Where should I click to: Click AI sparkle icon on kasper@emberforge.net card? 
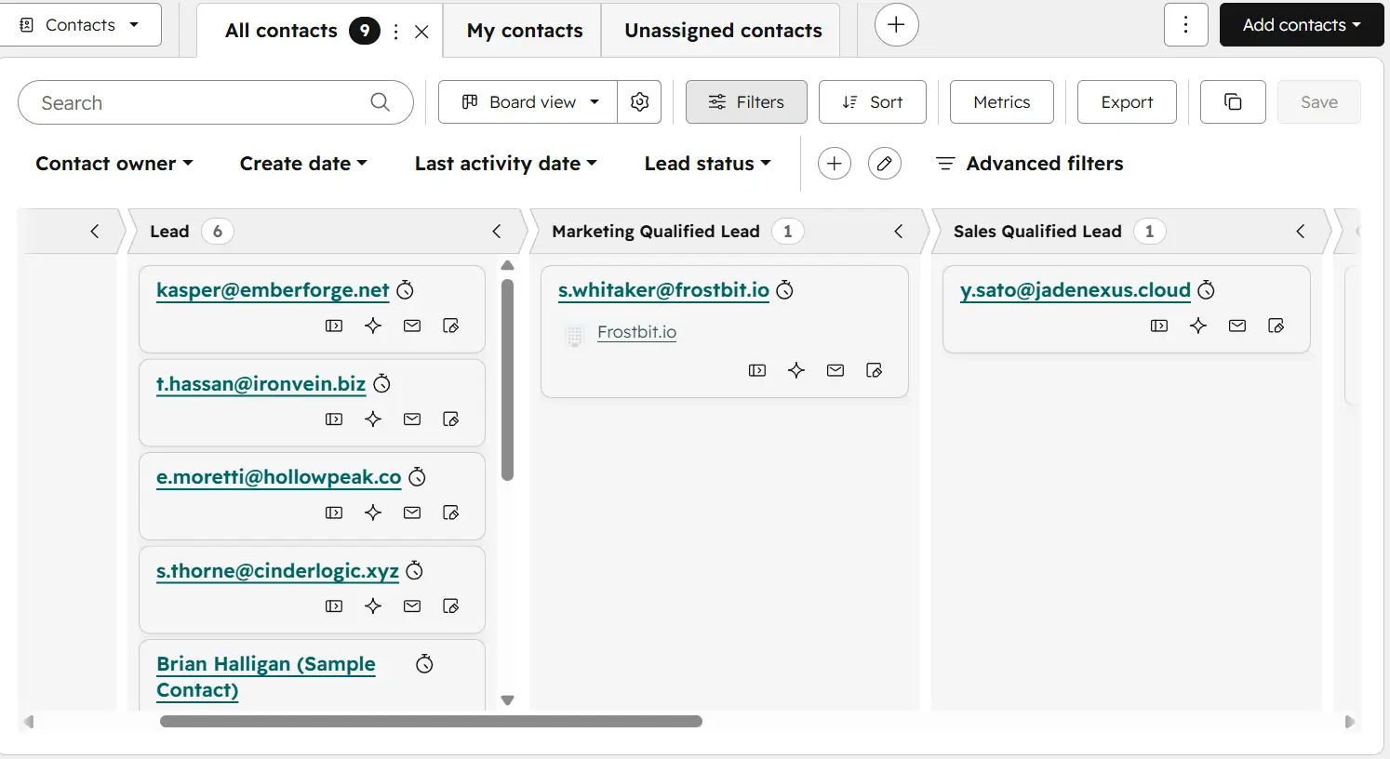click(373, 326)
